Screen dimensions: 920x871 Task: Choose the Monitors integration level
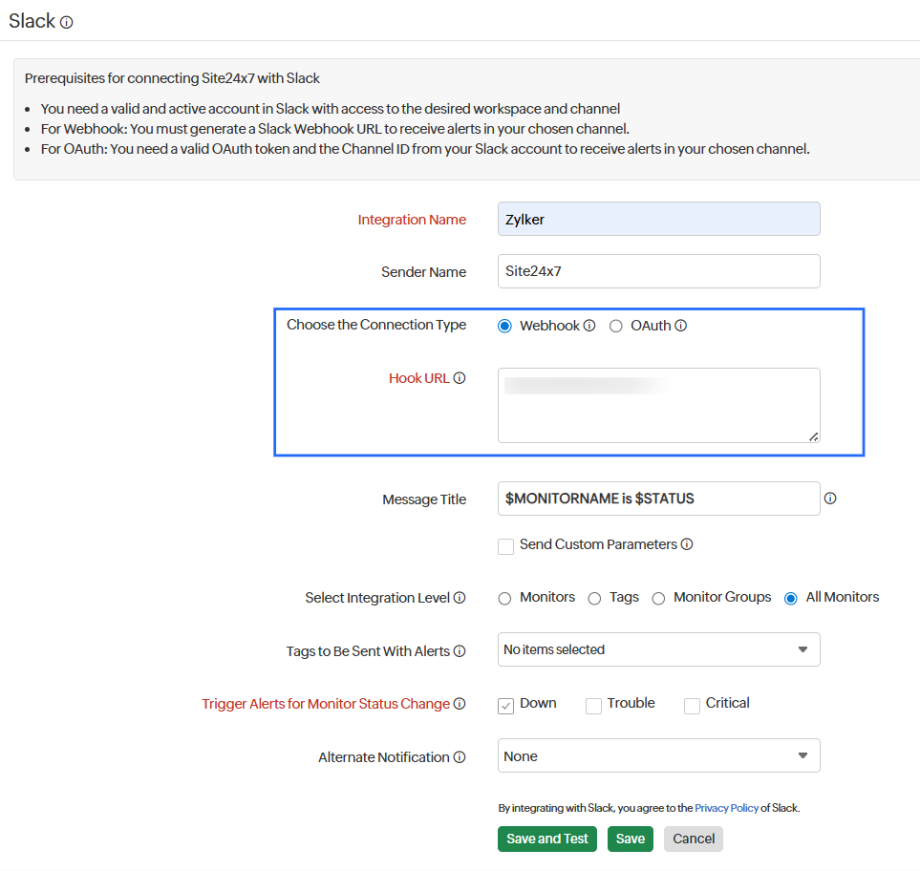(x=505, y=598)
